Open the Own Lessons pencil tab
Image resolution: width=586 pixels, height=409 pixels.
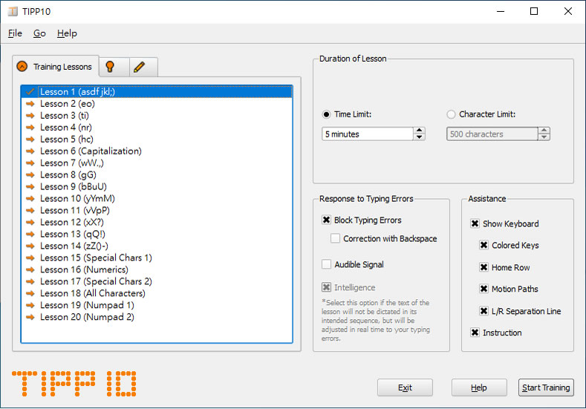click(x=143, y=67)
